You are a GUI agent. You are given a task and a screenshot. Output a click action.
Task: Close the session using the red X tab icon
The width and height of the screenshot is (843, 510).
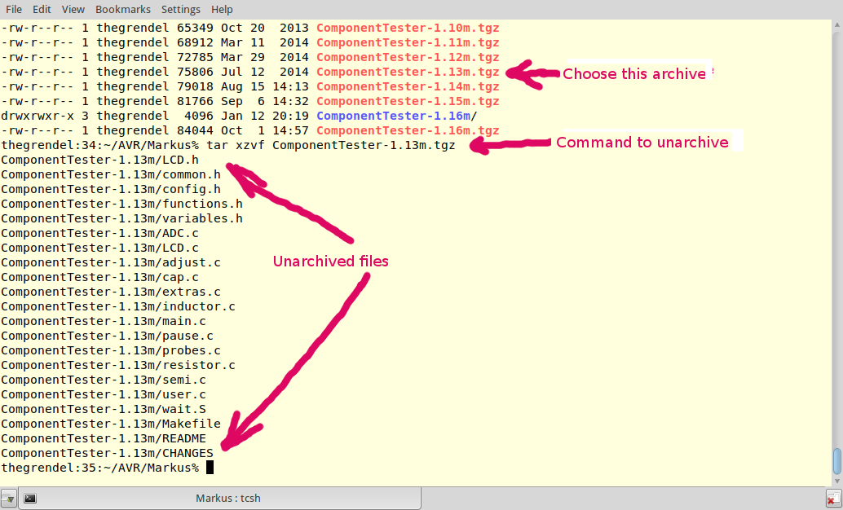point(832,498)
